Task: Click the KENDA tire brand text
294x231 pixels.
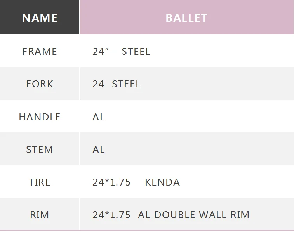Action: (x=162, y=182)
